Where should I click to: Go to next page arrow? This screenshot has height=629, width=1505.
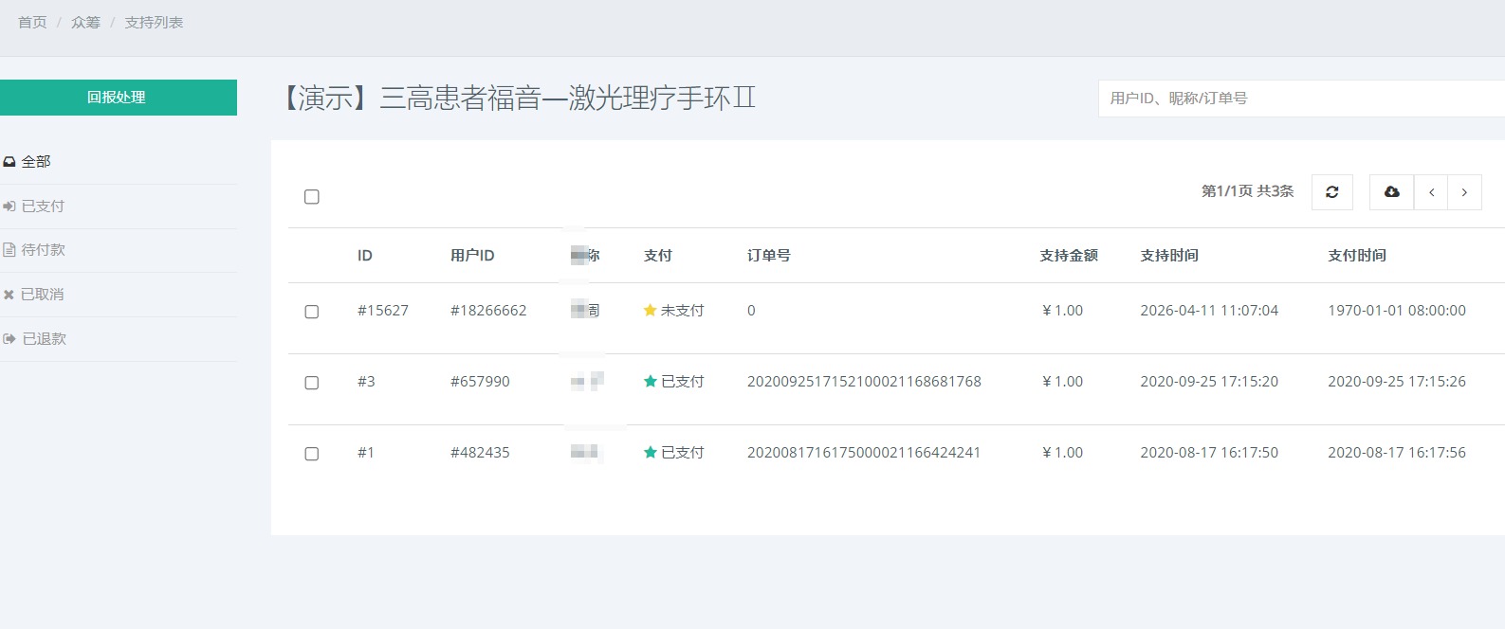pyautogui.click(x=1464, y=192)
